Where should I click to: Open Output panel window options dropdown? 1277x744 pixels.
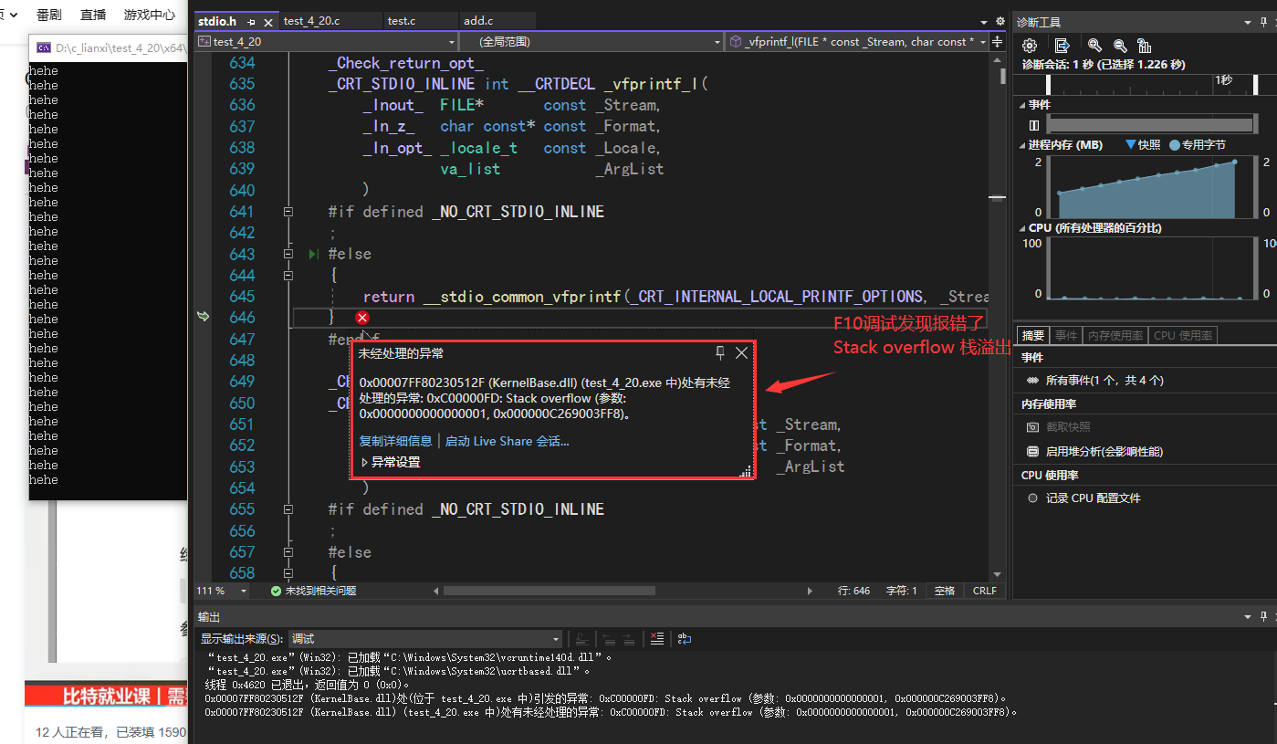1248,617
